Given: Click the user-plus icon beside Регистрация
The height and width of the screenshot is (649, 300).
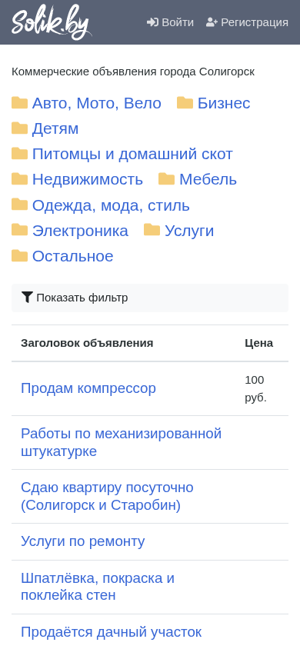Looking at the screenshot, I should (212, 22).
